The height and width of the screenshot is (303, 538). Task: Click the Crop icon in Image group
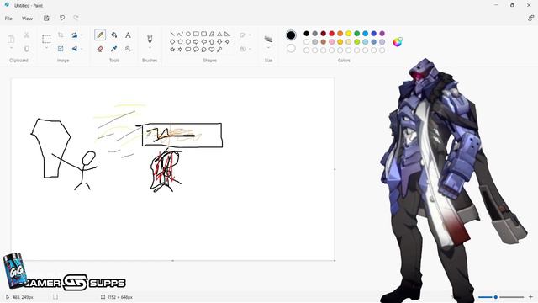tap(61, 35)
